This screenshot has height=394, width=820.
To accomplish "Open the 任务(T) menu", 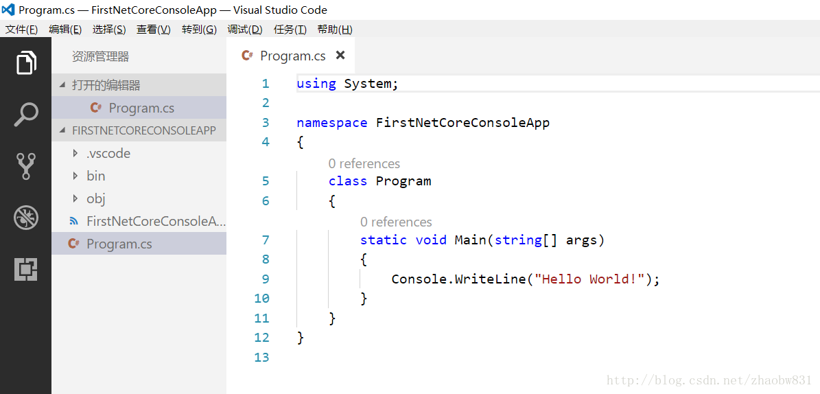I will [290, 30].
